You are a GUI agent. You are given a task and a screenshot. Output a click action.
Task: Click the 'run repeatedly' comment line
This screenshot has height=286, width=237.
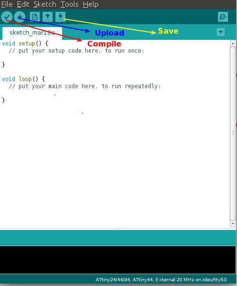click(x=84, y=86)
